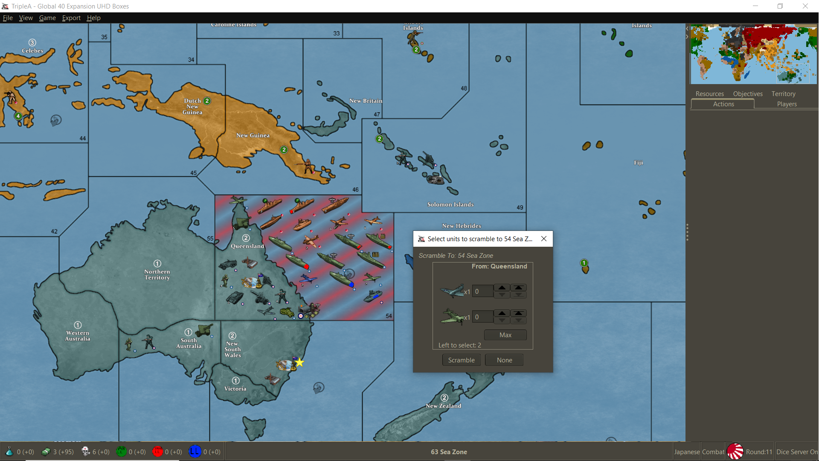The height and width of the screenshot is (461, 819).
Task: Click the Queensland territory label
Action: coord(247,246)
